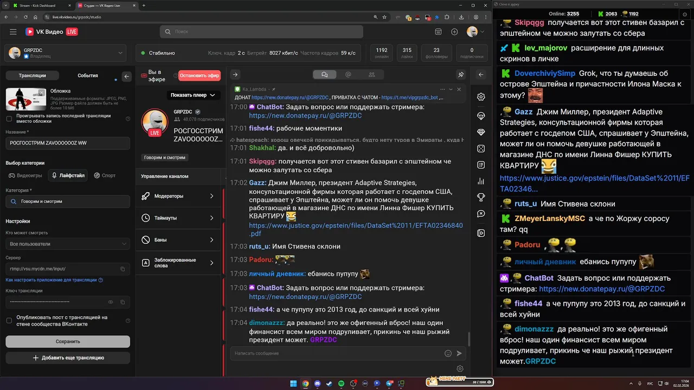Open justice.gov link in Gazz chat message
Screen dimensions: 694x390
pyautogui.click(x=356, y=229)
